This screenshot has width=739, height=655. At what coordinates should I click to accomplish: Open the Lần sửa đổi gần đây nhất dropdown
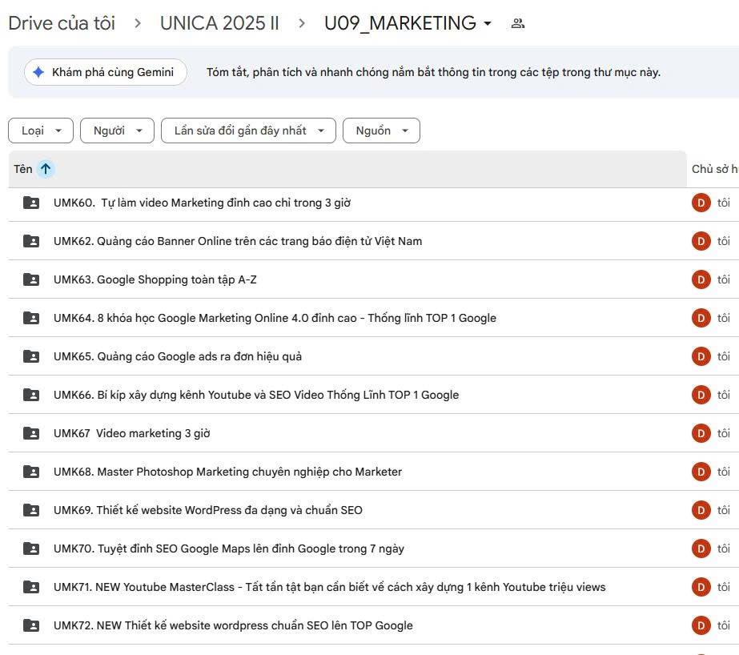coord(248,131)
